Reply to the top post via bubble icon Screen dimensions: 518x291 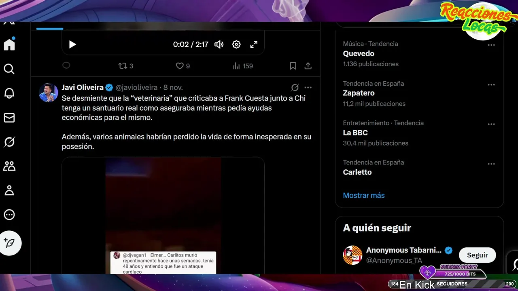pyautogui.click(x=66, y=65)
